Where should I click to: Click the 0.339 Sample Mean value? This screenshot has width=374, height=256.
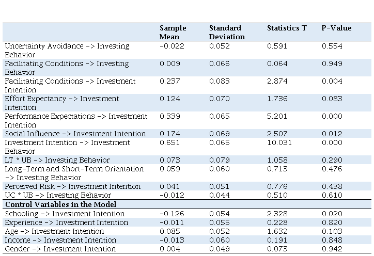click(169, 116)
